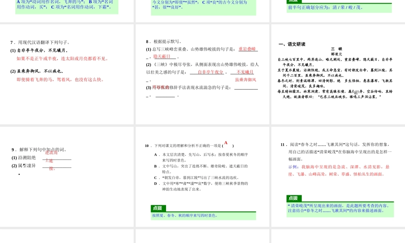Image resolution: width=405 pixels, height=243 pixels.
Task: Select option B 文中写山 in question 10
Action: [201, 169]
